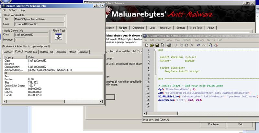259x133 pixels.
Task: Click the Replace icon in SciTE toolbar
Action: (216, 45)
